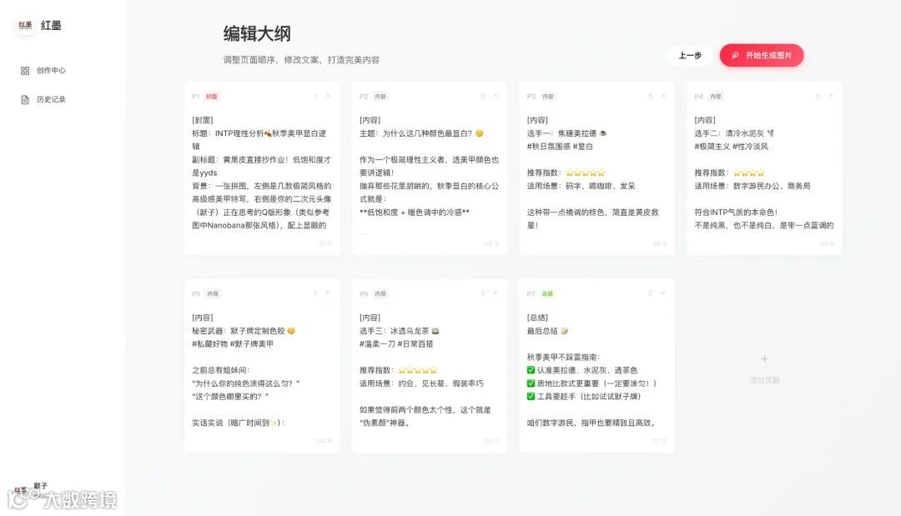This screenshot has width=901, height=516.
Task: Click the edit icon on card P2
Action: point(483,96)
